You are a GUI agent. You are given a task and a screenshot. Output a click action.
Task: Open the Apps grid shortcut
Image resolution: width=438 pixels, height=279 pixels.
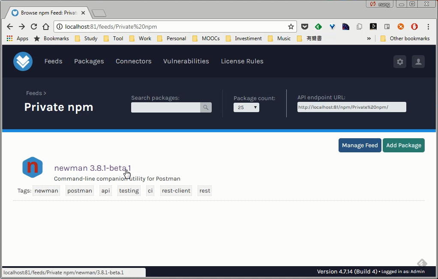pyautogui.click(x=17, y=39)
